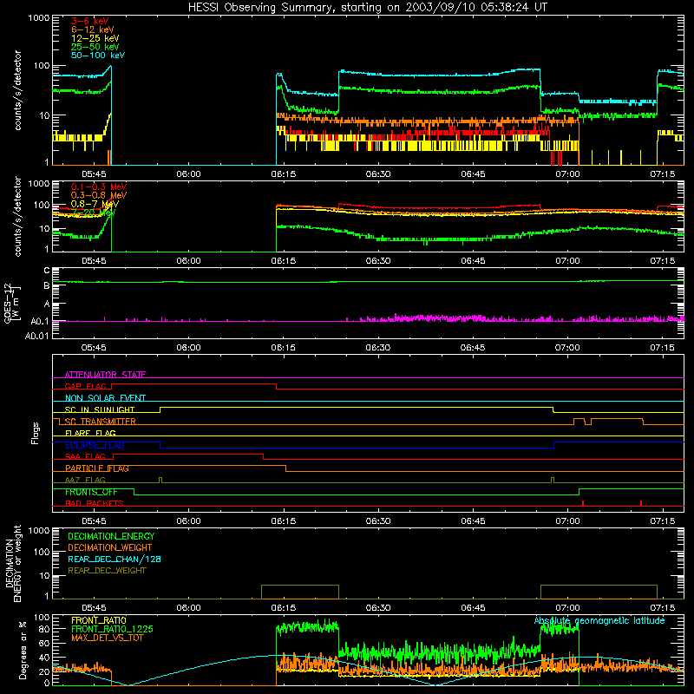
Task: Select the 50-100 keV legend label
Action: (x=98, y=56)
